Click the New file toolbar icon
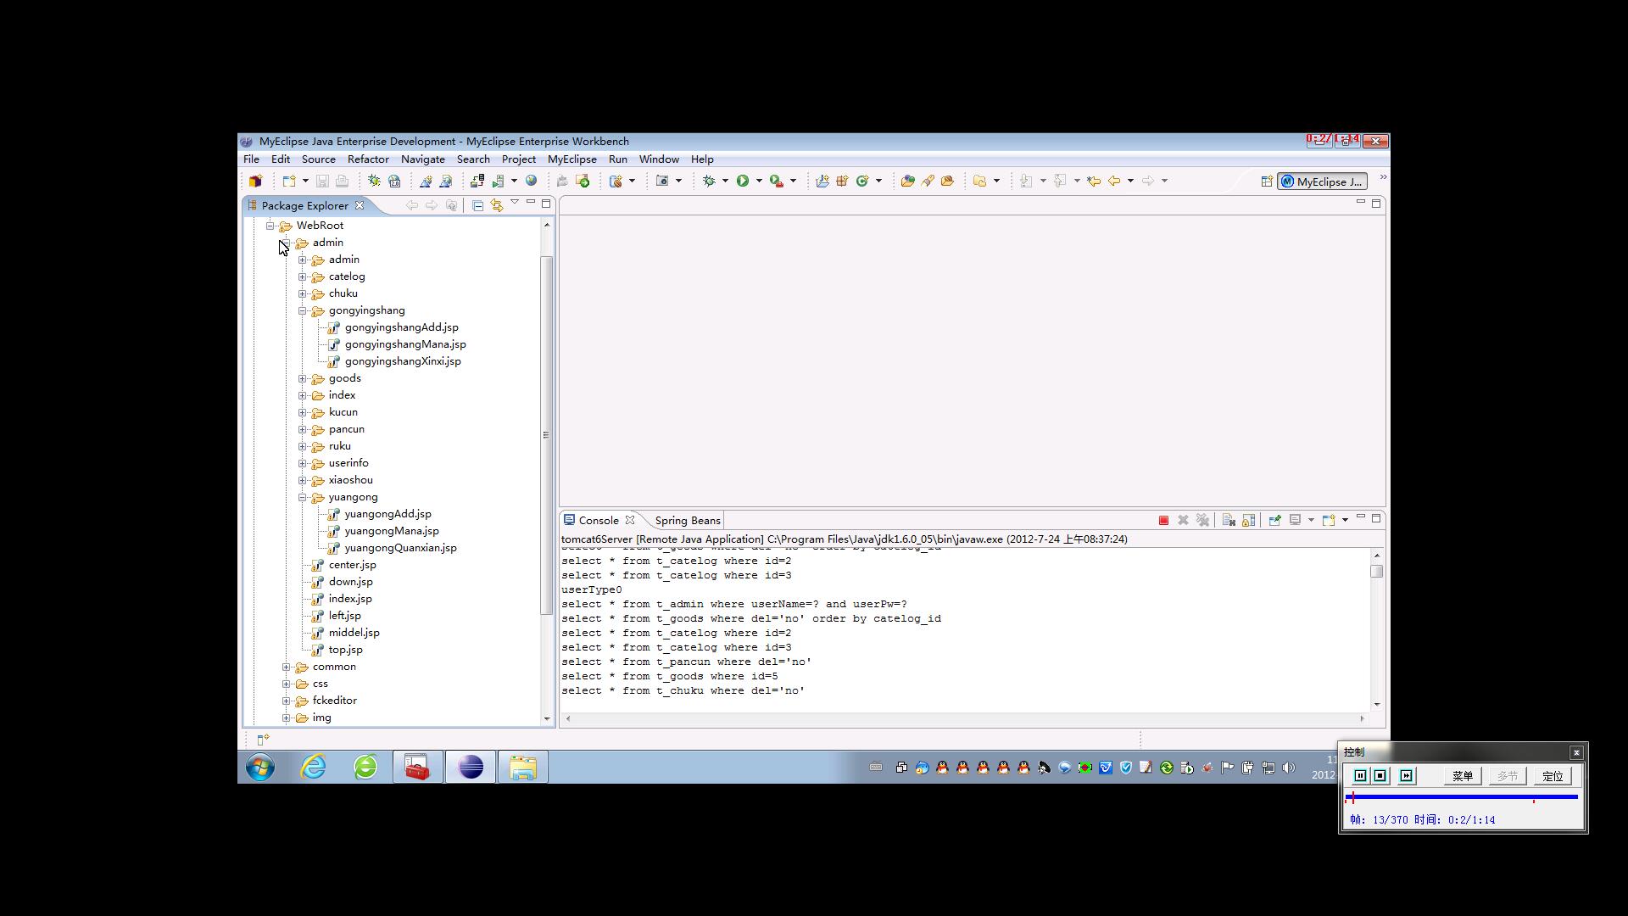1628x916 pixels. pos(289,181)
